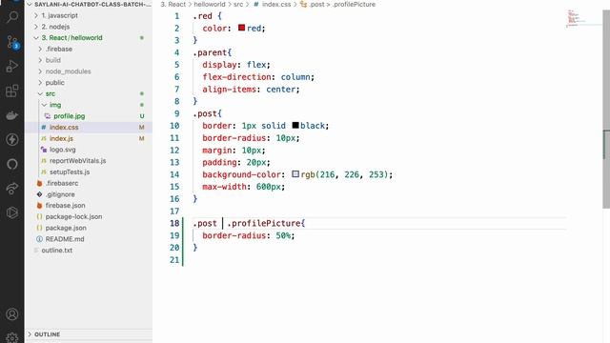
Task: Click 'helloworld' breadcrumb segment
Action: [210, 4]
